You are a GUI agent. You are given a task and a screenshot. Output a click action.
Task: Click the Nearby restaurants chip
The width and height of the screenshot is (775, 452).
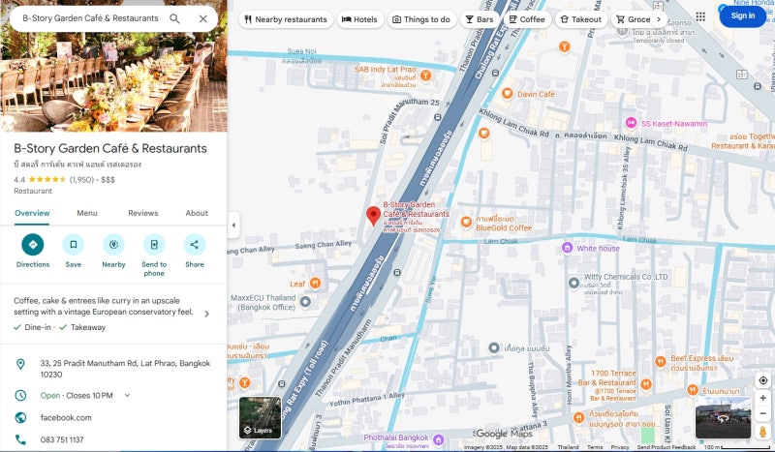click(286, 19)
